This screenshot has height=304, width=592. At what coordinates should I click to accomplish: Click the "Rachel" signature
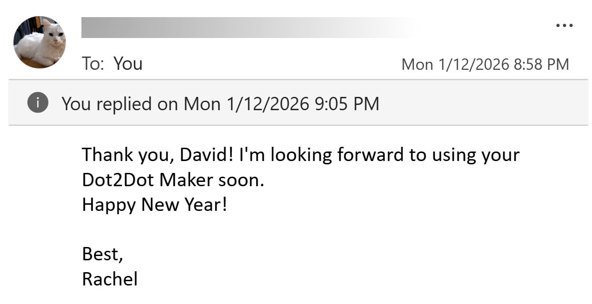pyautogui.click(x=110, y=279)
